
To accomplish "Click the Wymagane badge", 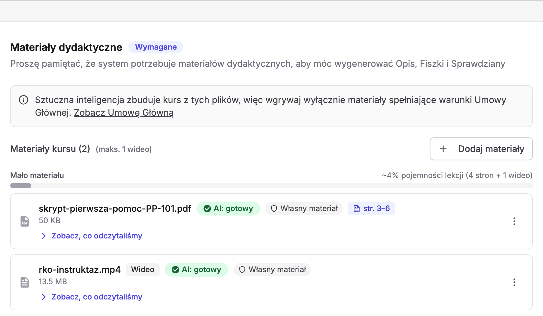I will (156, 47).
